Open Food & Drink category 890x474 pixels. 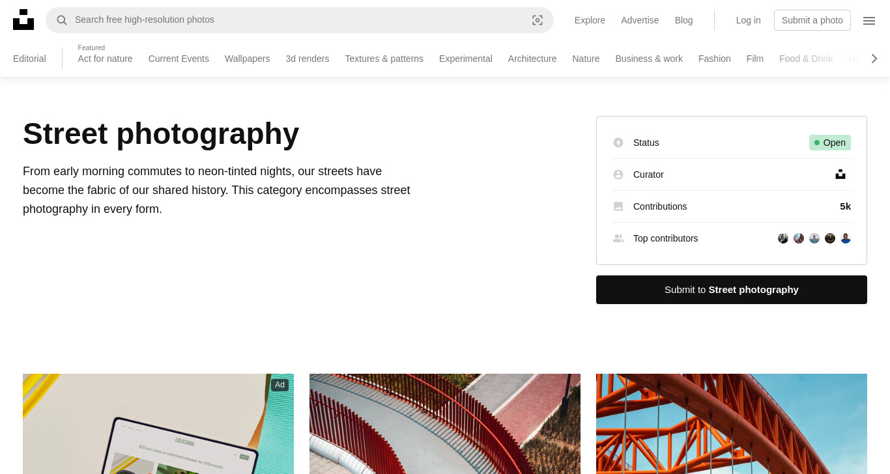click(x=806, y=59)
